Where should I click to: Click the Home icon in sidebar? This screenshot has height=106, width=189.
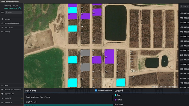click(2, 85)
